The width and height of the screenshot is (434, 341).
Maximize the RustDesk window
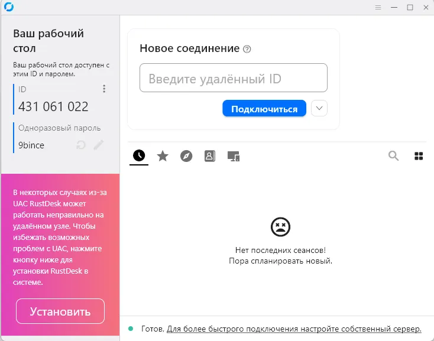click(x=410, y=7)
